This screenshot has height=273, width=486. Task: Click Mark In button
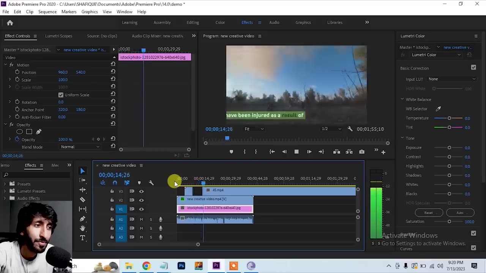245,152
